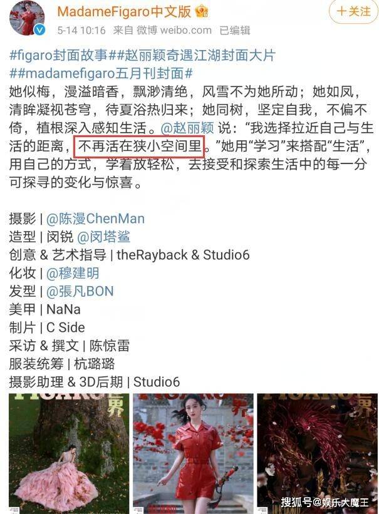379x514 pixels.
Task: Open makeup artist mention @穆建明
Action: (x=73, y=273)
